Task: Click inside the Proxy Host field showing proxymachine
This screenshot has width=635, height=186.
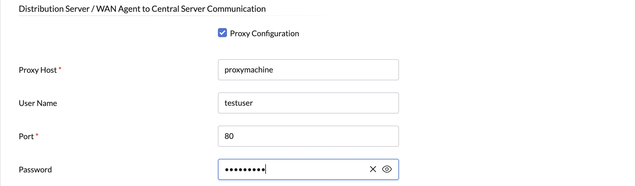Action: (308, 70)
